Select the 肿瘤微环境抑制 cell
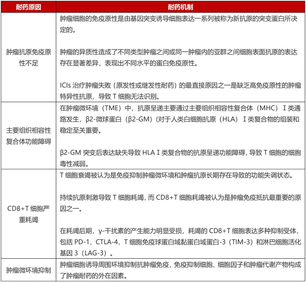The height and width of the screenshot is (282, 306). [28, 271]
